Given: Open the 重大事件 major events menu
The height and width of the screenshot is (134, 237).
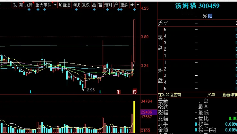Looking at the screenshot, I should pyautogui.click(x=43, y=5).
